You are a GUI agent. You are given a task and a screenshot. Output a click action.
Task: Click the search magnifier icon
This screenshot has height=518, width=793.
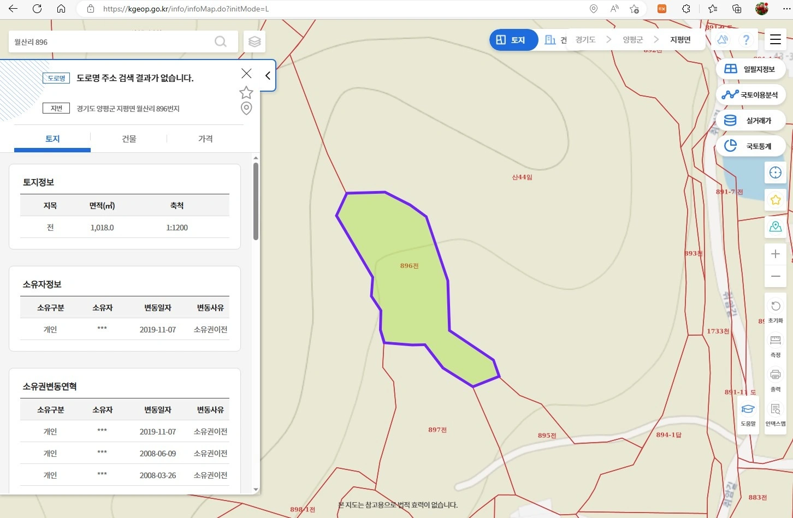tap(221, 41)
